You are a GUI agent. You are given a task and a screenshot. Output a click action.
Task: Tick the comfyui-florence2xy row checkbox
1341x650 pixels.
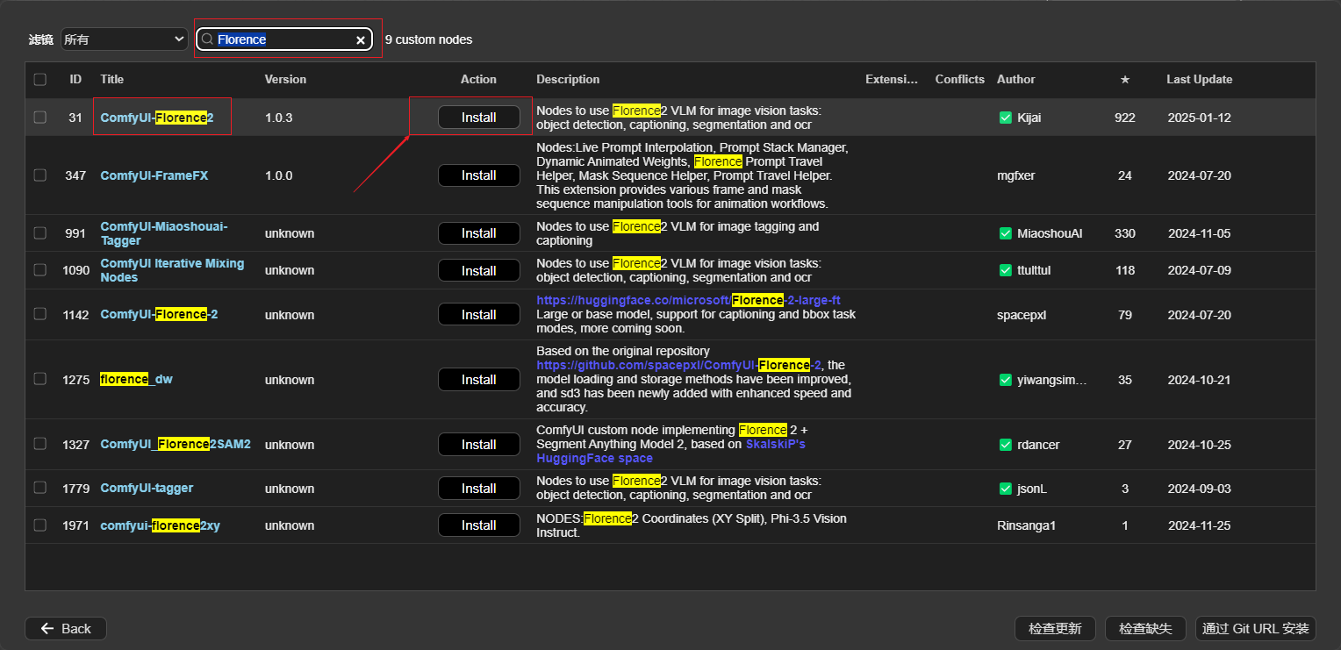pos(39,525)
